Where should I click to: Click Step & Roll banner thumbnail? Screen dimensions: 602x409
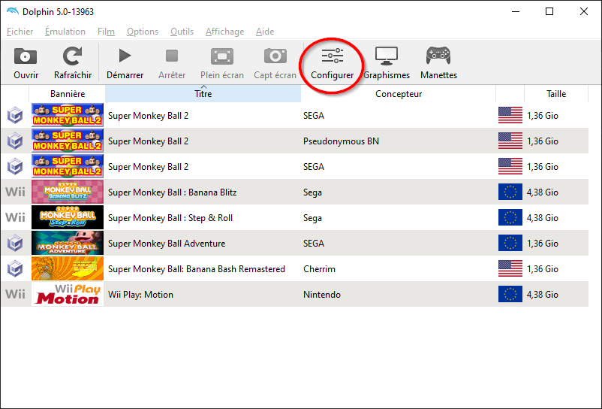[68, 217]
